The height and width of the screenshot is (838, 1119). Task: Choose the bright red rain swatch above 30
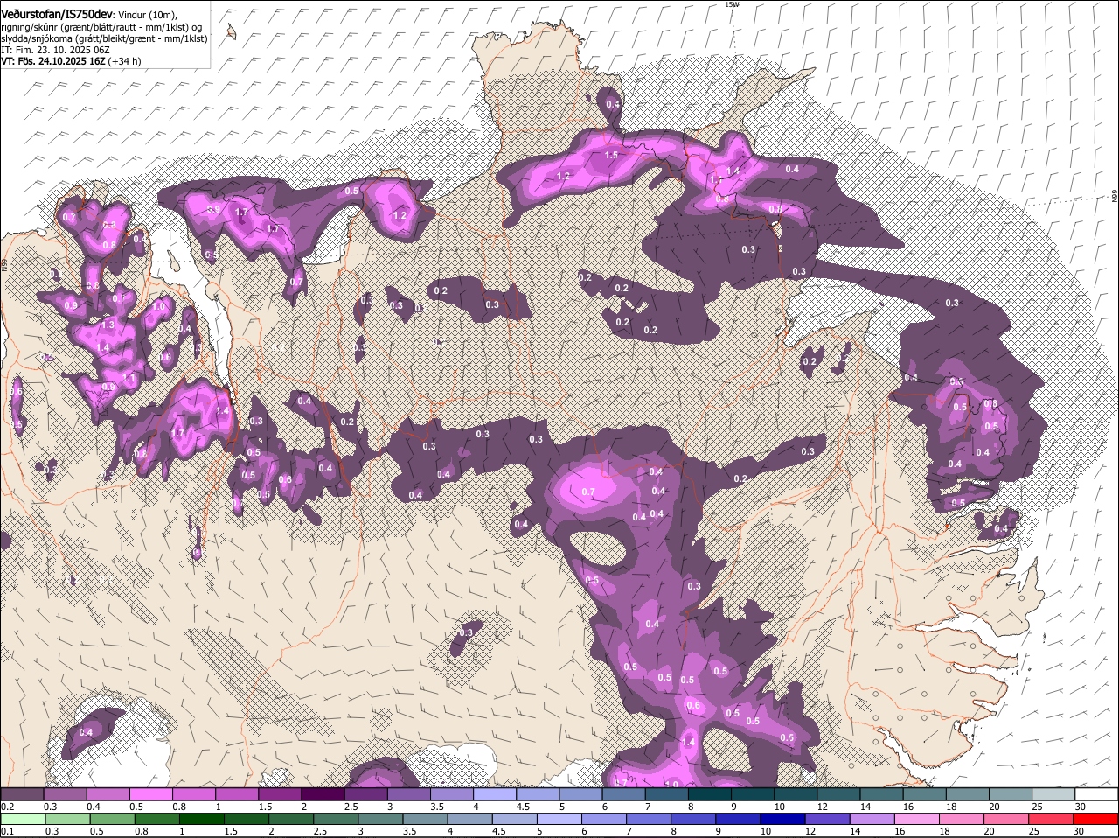click(1096, 819)
